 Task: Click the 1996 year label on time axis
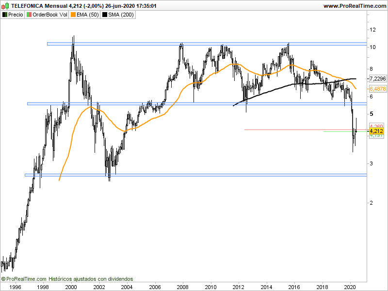click(x=15, y=287)
